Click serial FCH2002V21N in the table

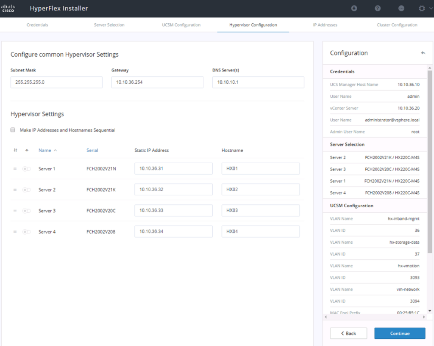[101, 169]
